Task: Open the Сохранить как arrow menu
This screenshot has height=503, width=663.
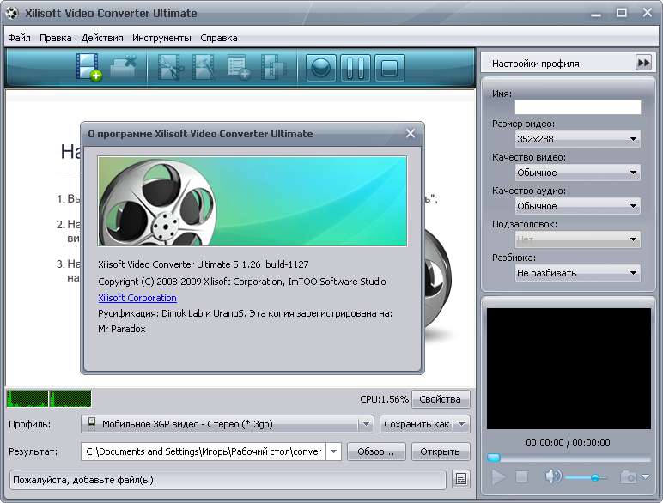Action: click(x=462, y=424)
